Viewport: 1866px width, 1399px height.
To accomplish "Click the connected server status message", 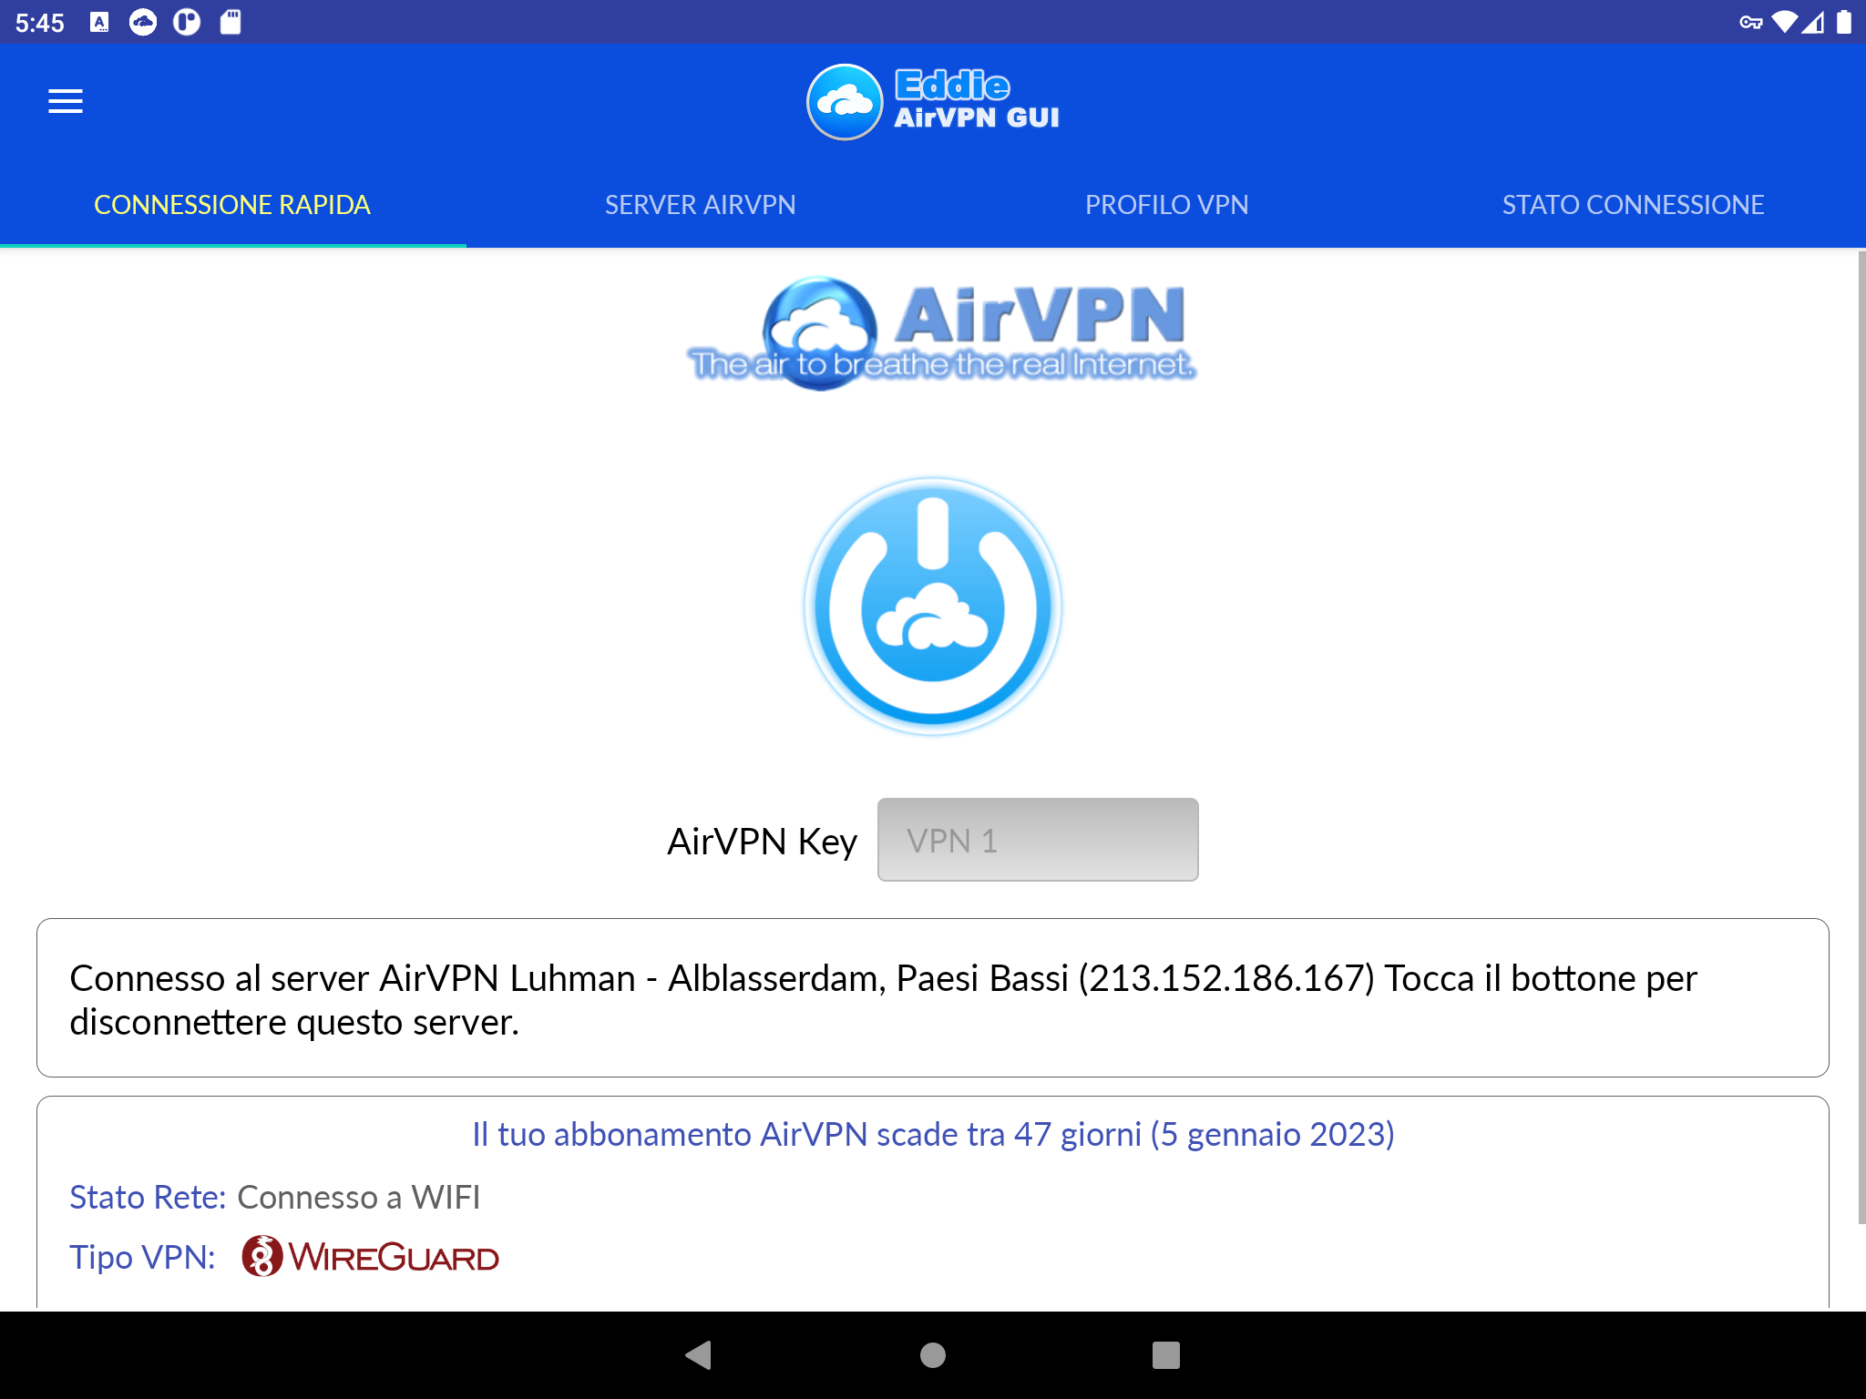I will click(x=933, y=998).
